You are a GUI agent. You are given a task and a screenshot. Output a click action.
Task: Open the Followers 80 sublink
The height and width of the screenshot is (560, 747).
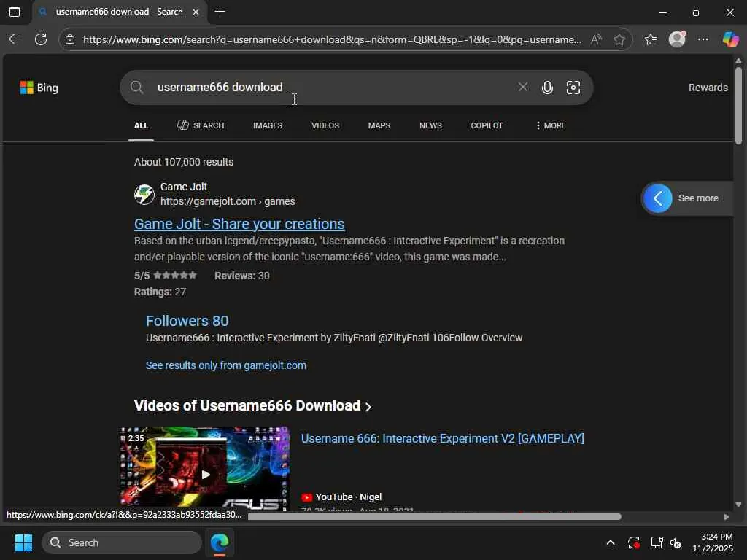coord(187,321)
